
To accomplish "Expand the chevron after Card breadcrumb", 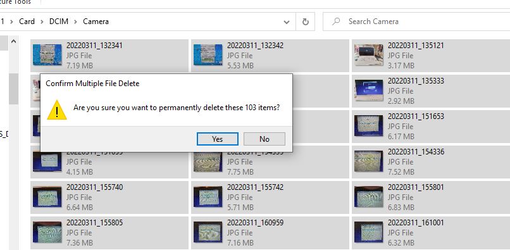I will pyautogui.click(x=42, y=22).
